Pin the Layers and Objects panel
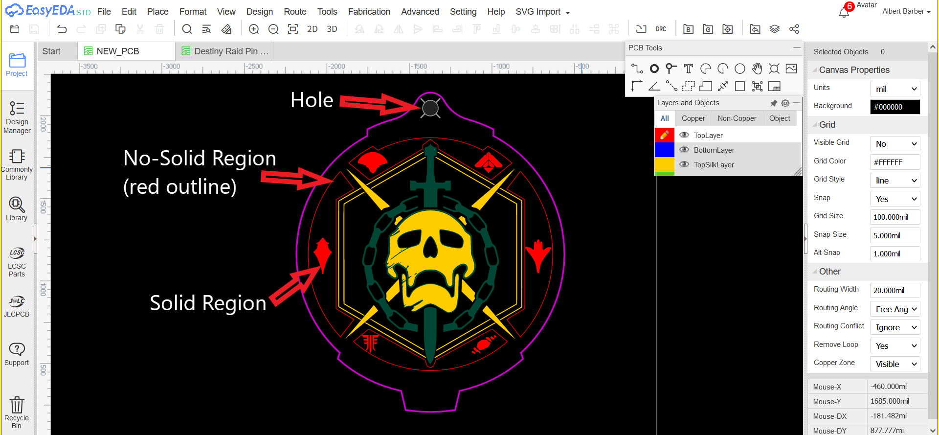939x435 pixels. (774, 103)
